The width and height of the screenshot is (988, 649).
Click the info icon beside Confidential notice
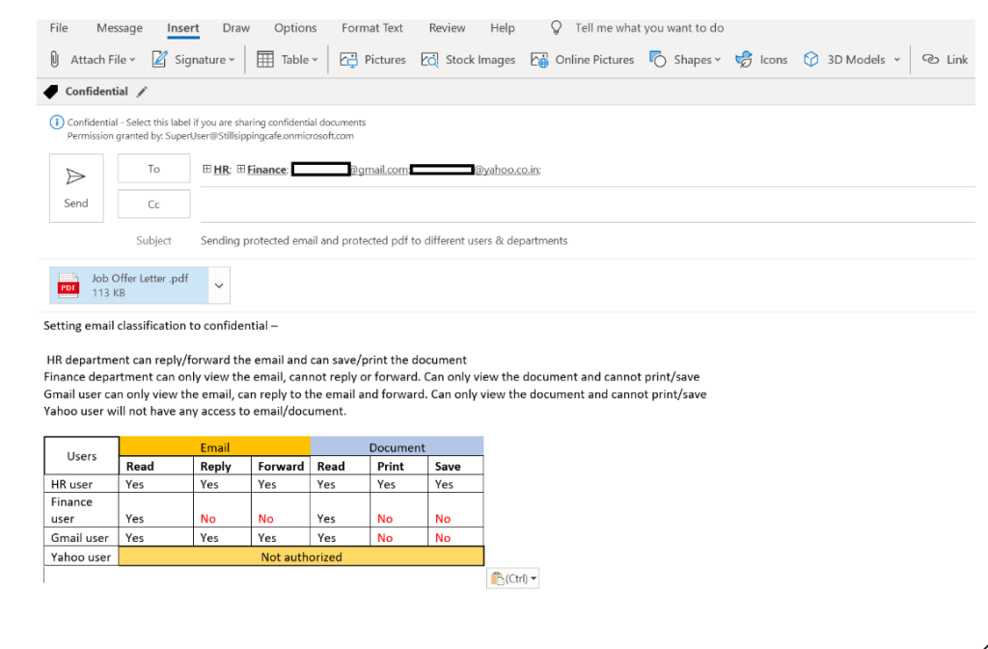tap(56, 122)
